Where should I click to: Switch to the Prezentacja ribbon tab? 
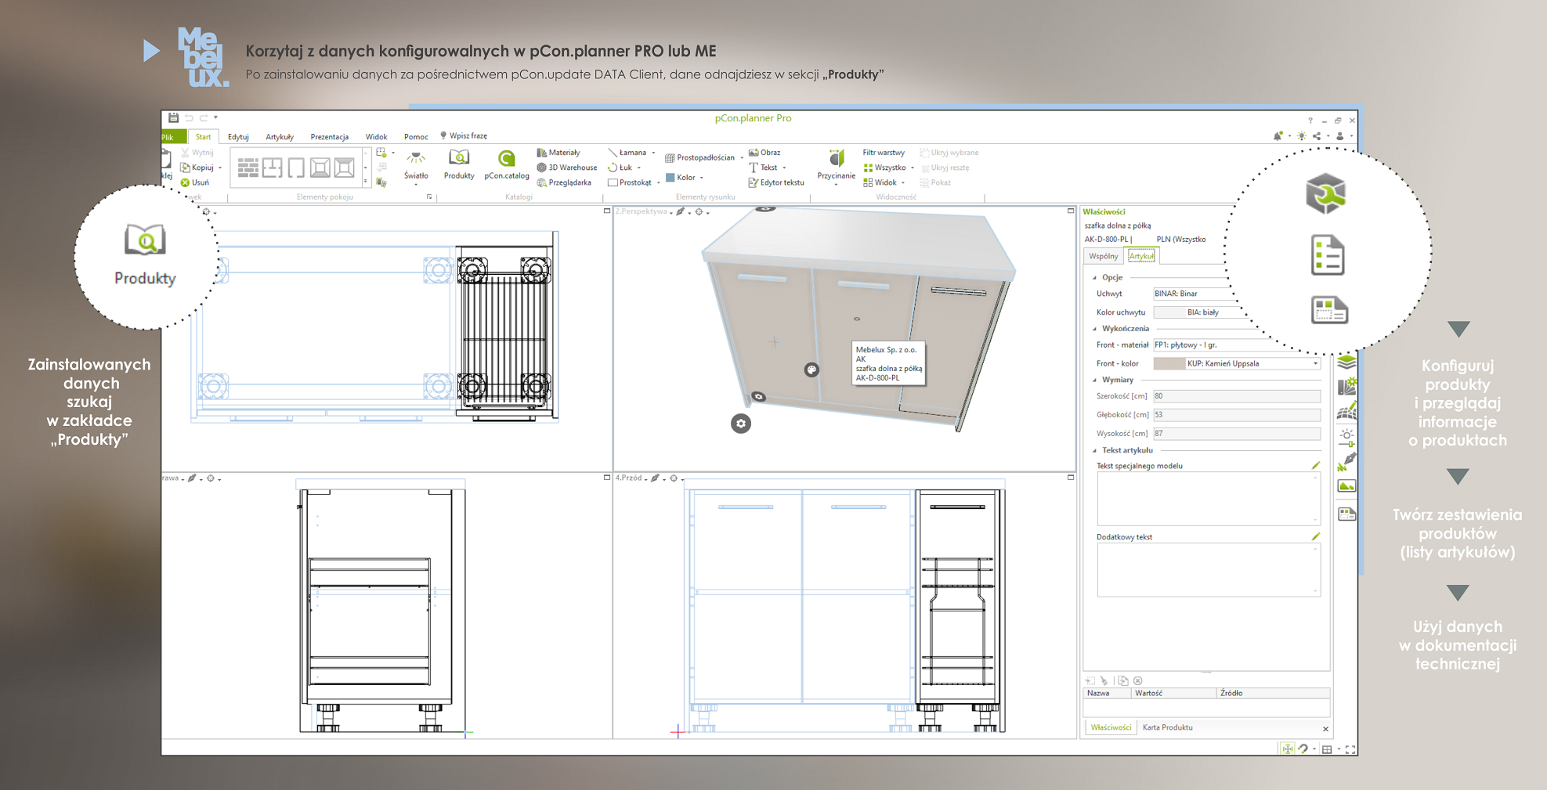[329, 137]
